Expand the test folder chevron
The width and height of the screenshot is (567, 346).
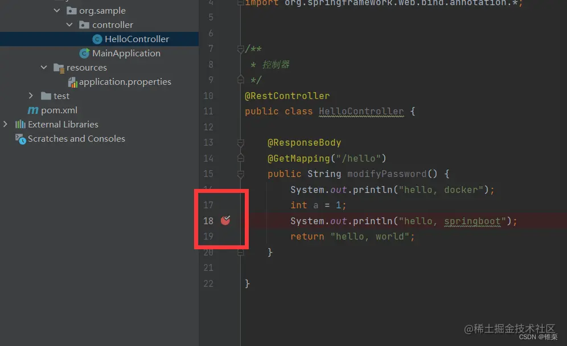pyautogui.click(x=31, y=96)
